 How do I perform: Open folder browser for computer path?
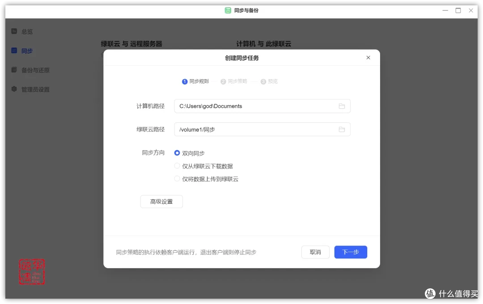[x=342, y=106]
